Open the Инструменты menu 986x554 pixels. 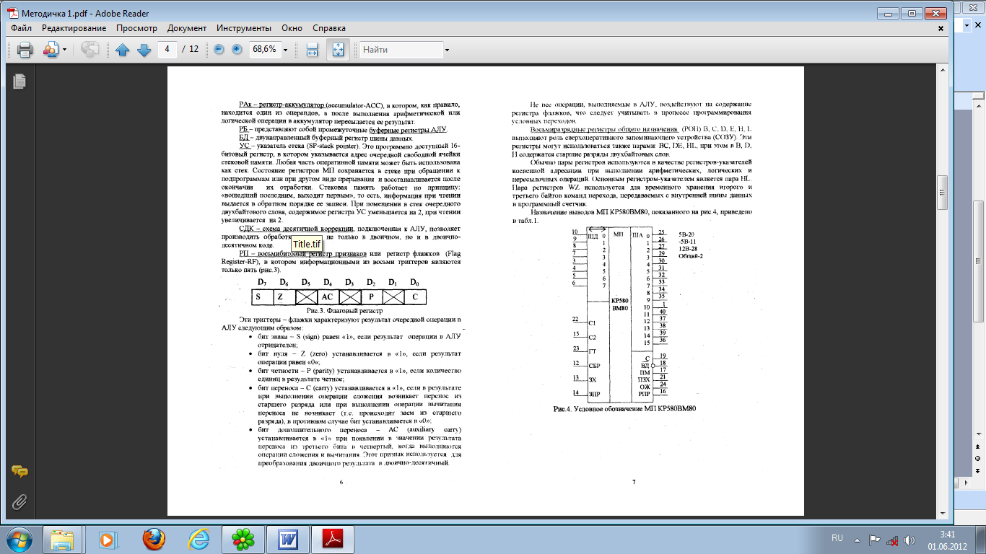[x=243, y=28]
